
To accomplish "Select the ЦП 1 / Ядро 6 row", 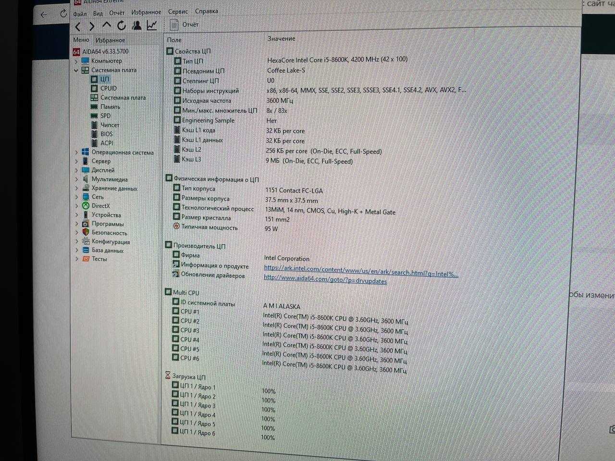I will [223, 435].
